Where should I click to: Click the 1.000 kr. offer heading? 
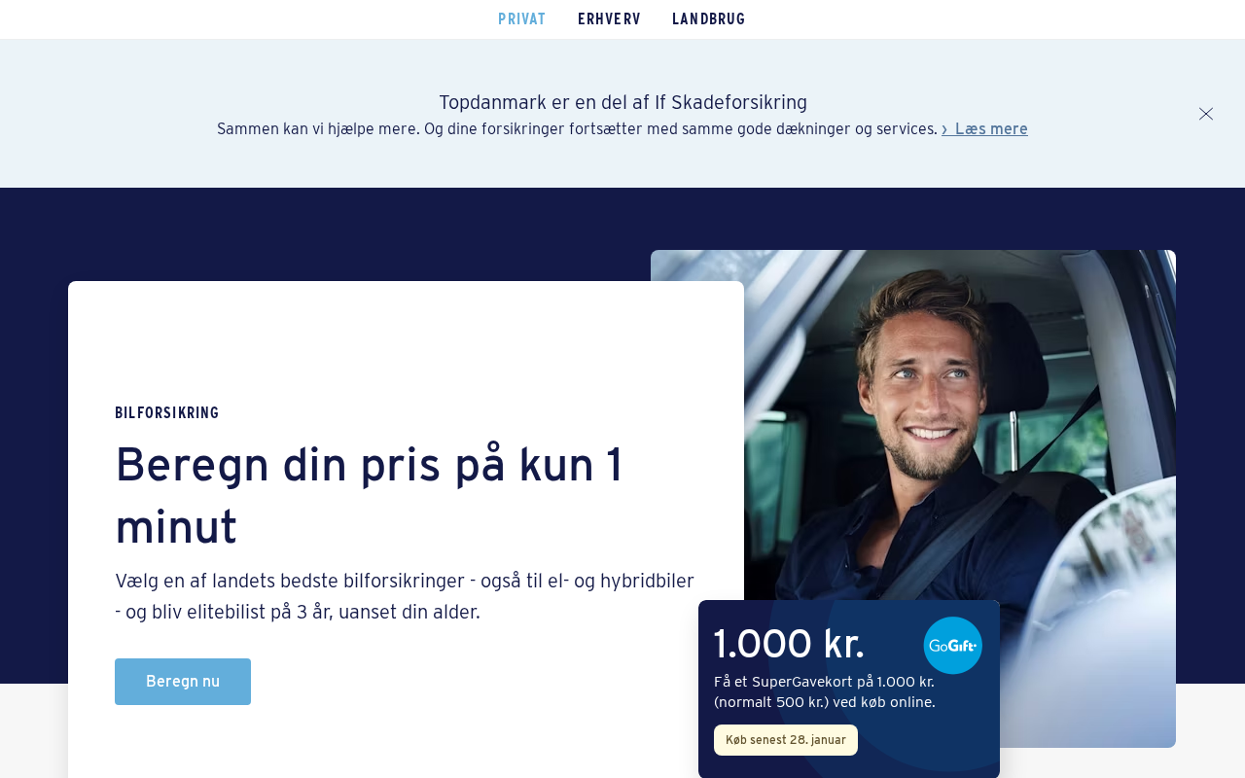pos(789,646)
